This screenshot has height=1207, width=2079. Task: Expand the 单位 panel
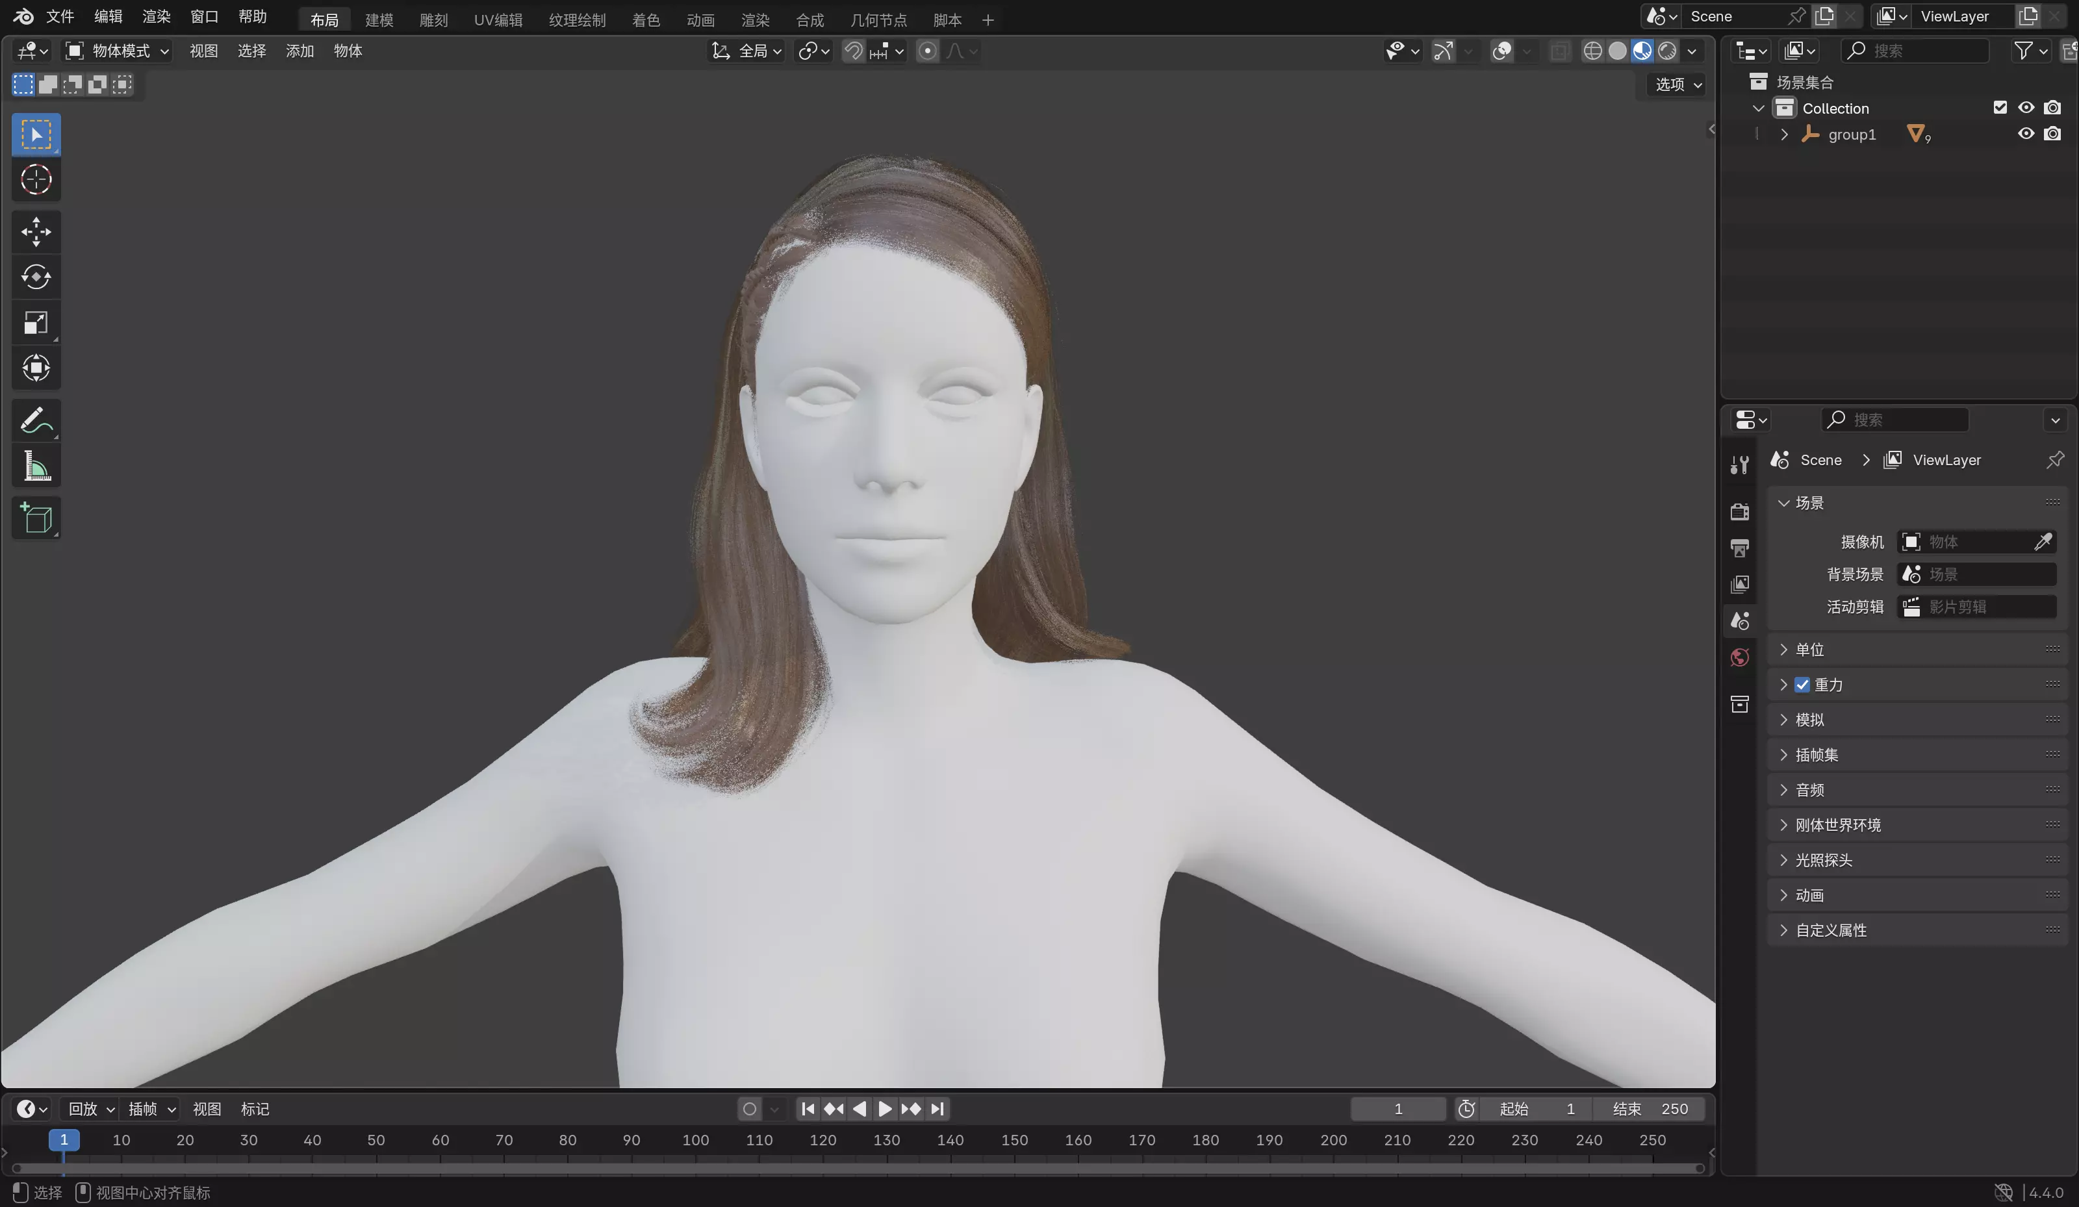1917,649
